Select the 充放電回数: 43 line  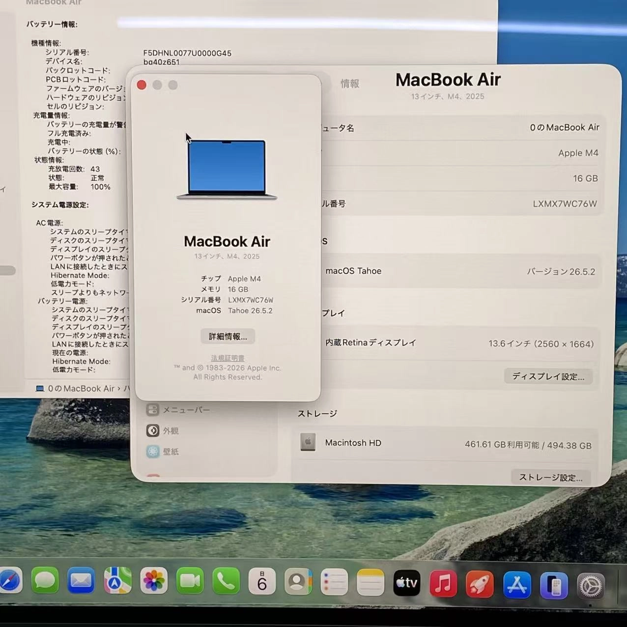coord(74,169)
